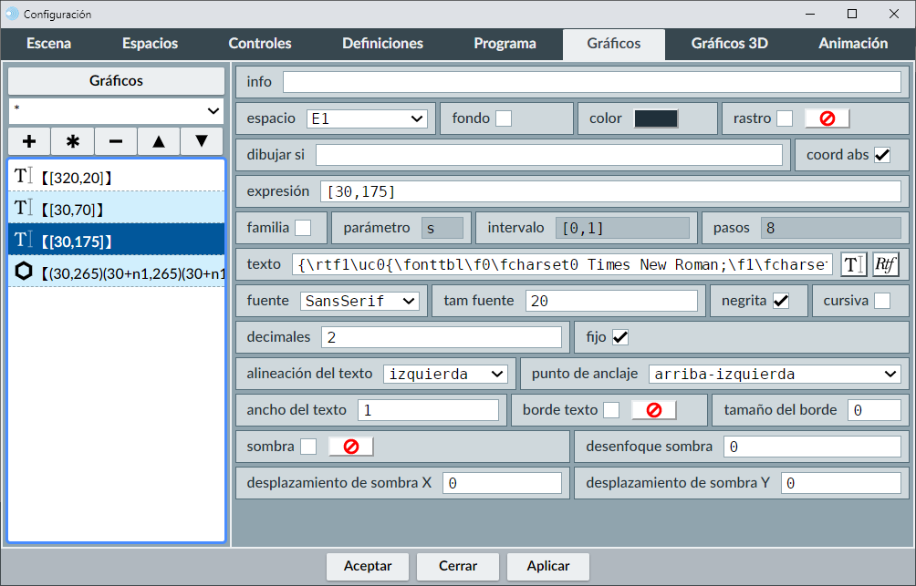Open the Rtf rich text editor

coord(885,264)
